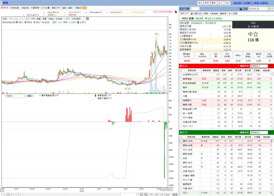Open the 日線(還原) period dropdown

click(x=78, y=18)
